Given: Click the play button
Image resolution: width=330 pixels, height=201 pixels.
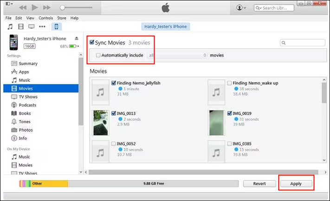Looking at the screenshot, I should tap(35, 7).
